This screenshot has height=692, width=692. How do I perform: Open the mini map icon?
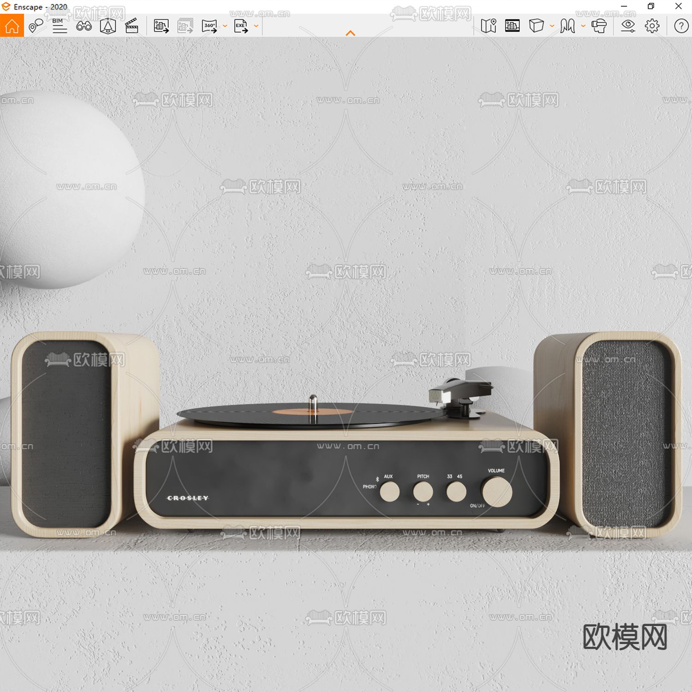coord(489,26)
